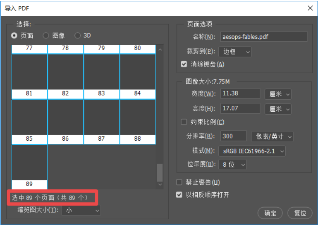Select page thumbnail 81
The height and width of the screenshot is (225, 318).
[x=29, y=76]
